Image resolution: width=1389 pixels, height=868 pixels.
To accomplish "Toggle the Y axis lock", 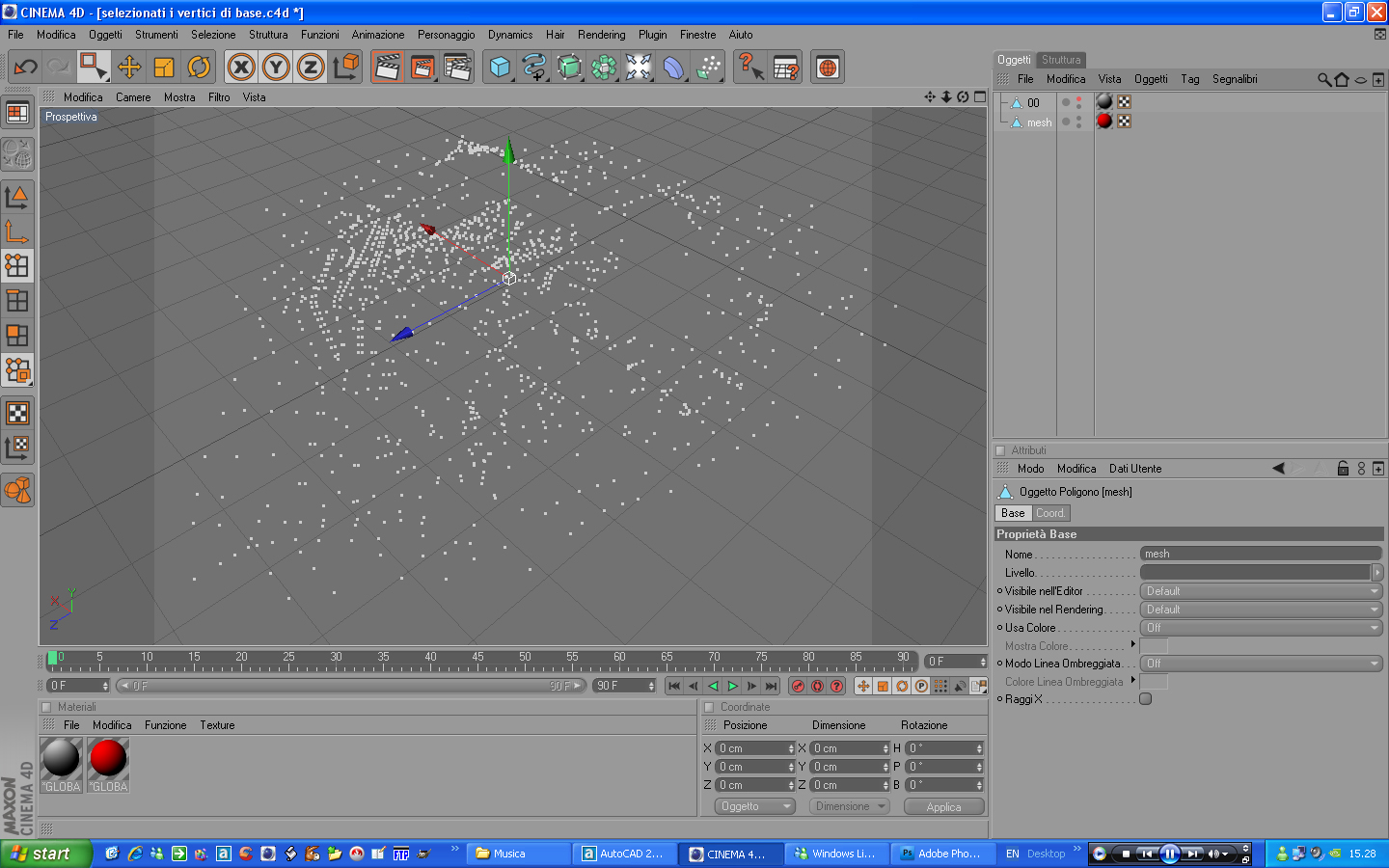I will pos(276,68).
